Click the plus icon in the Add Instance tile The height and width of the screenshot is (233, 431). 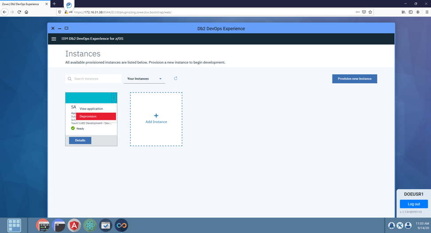point(156,116)
